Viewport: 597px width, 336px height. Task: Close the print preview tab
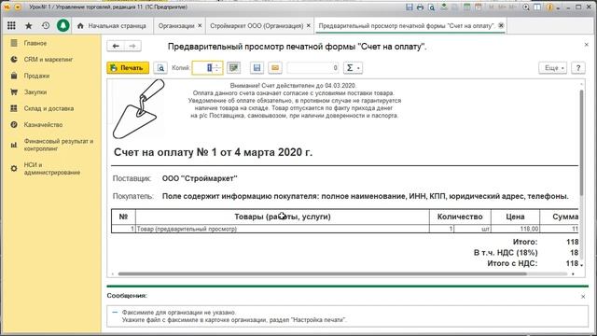[x=501, y=25]
